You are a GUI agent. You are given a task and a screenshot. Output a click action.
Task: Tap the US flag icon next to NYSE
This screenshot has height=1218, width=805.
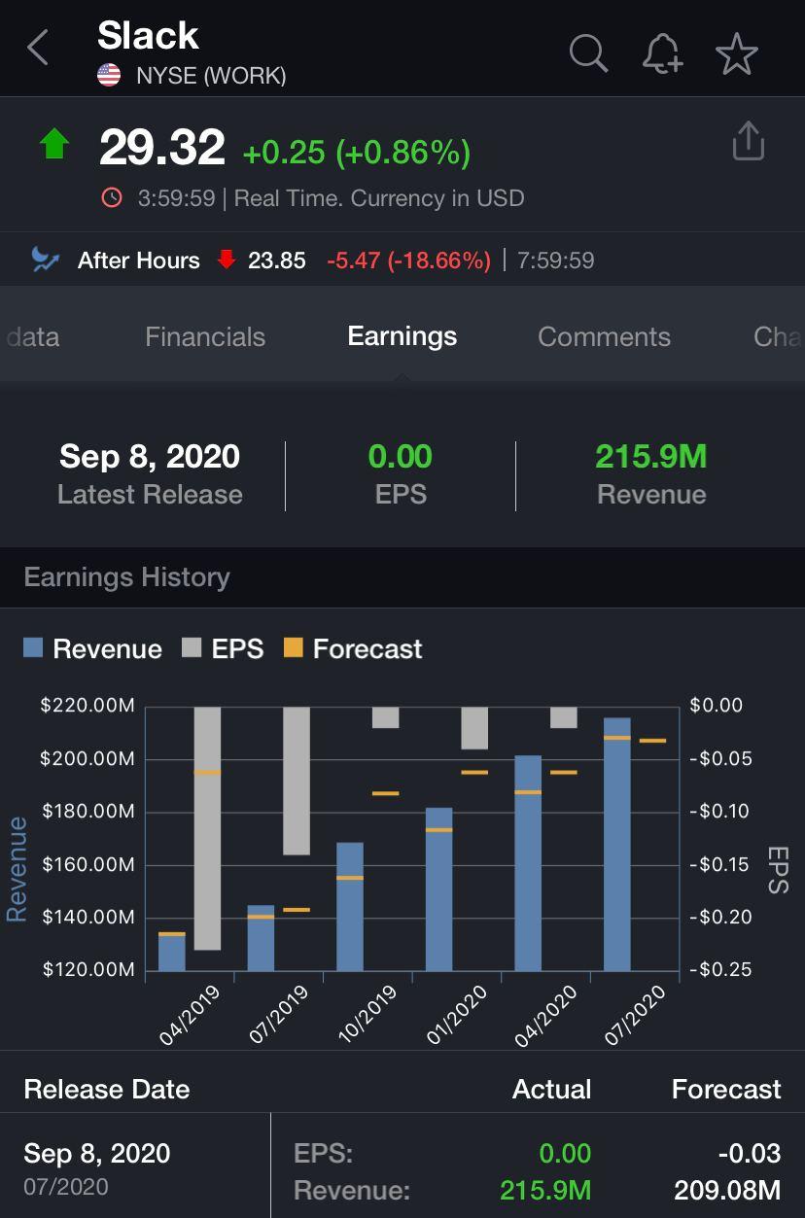tap(109, 75)
